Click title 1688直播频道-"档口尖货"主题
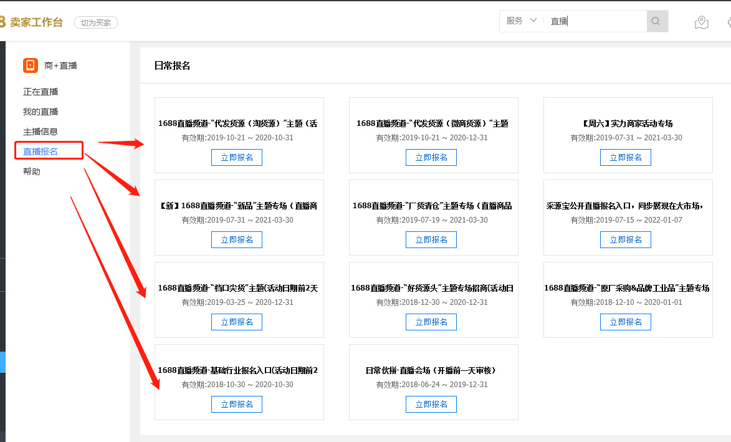 [238, 288]
